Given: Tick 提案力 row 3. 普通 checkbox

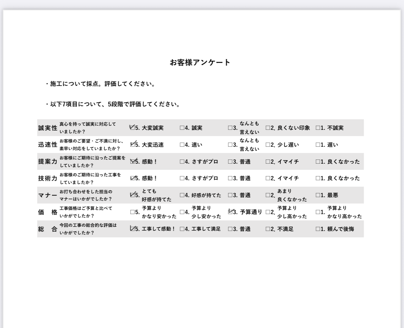Looking at the screenshot, I should point(230,162).
